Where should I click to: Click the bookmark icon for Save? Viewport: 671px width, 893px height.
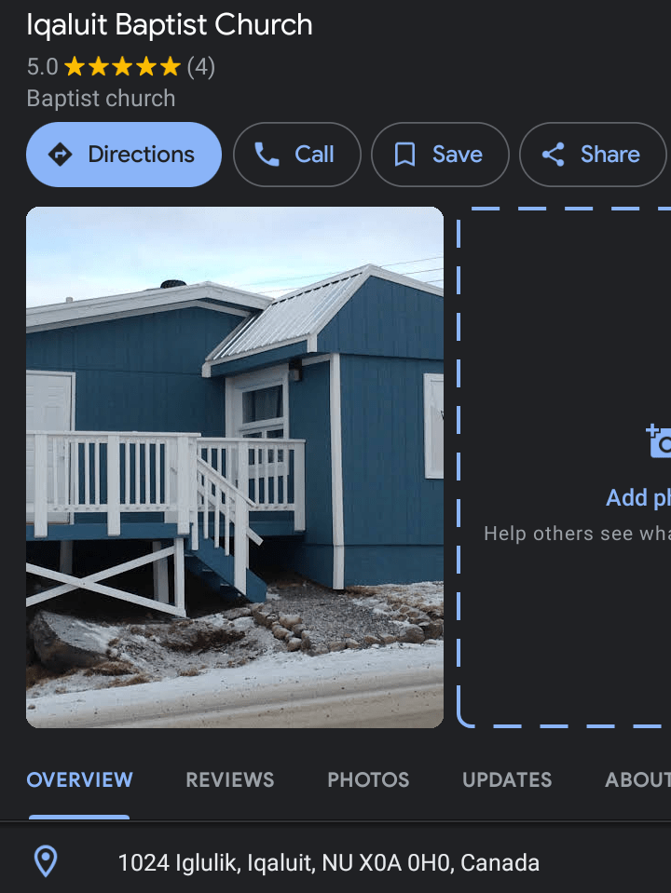(x=404, y=155)
